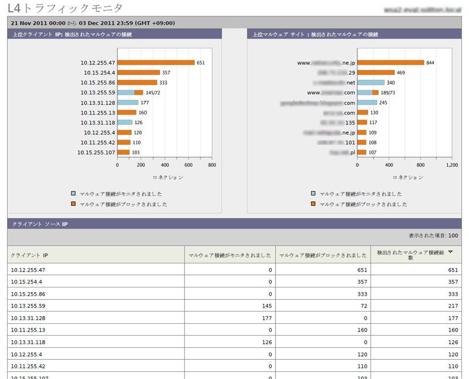The height and width of the screenshot is (379, 469).
Task: Click the blue monitored swatch in the left chart legend
Action: [73, 194]
